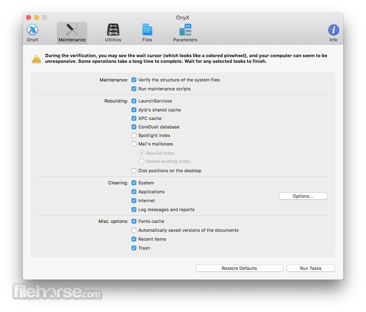Toggle the Internet cleaning checkbox
This screenshot has width=366, height=312.
[x=134, y=201]
